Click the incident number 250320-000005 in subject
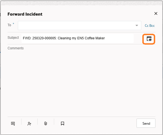This screenshot has width=163, height=135. pos(44,38)
